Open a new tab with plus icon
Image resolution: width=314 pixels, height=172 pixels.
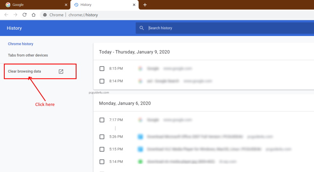pos(145,5)
